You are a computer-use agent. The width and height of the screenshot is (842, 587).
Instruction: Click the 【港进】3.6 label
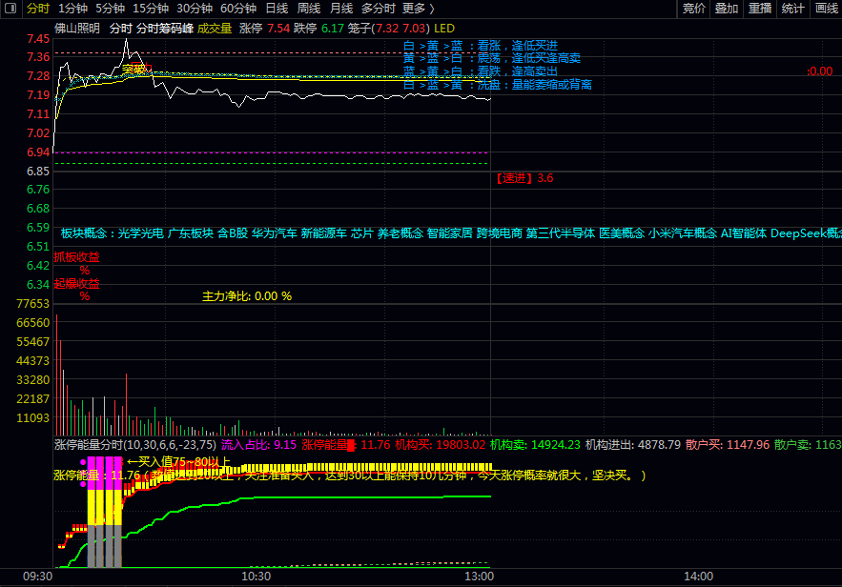tap(524, 178)
